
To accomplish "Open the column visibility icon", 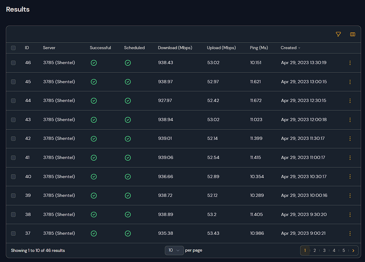I will point(352,34).
